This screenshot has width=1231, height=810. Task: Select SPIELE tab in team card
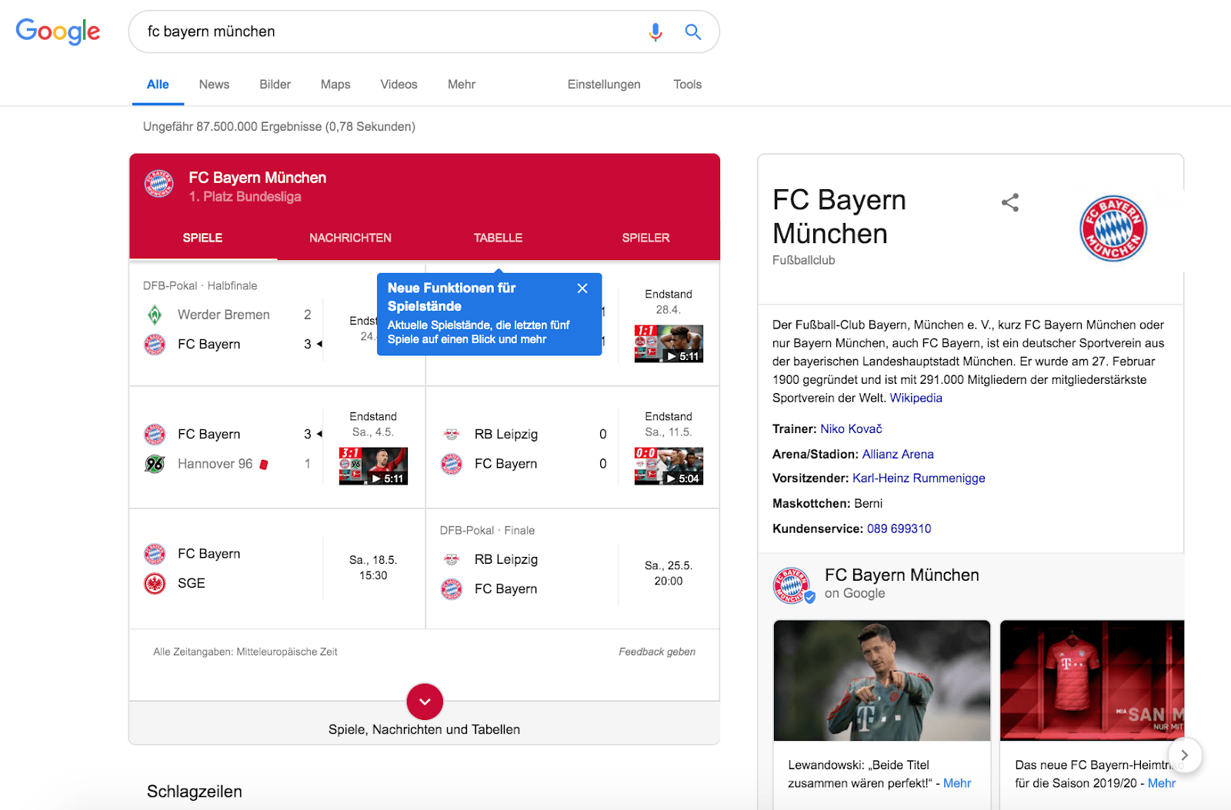pyautogui.click(x=202, y=238)
